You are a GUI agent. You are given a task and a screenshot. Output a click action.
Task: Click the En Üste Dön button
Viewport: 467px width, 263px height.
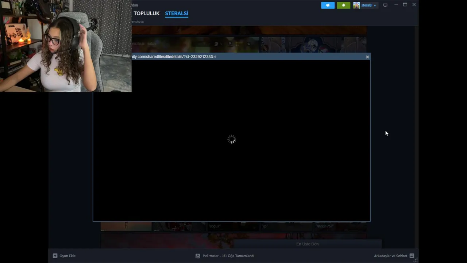[308, 244]
